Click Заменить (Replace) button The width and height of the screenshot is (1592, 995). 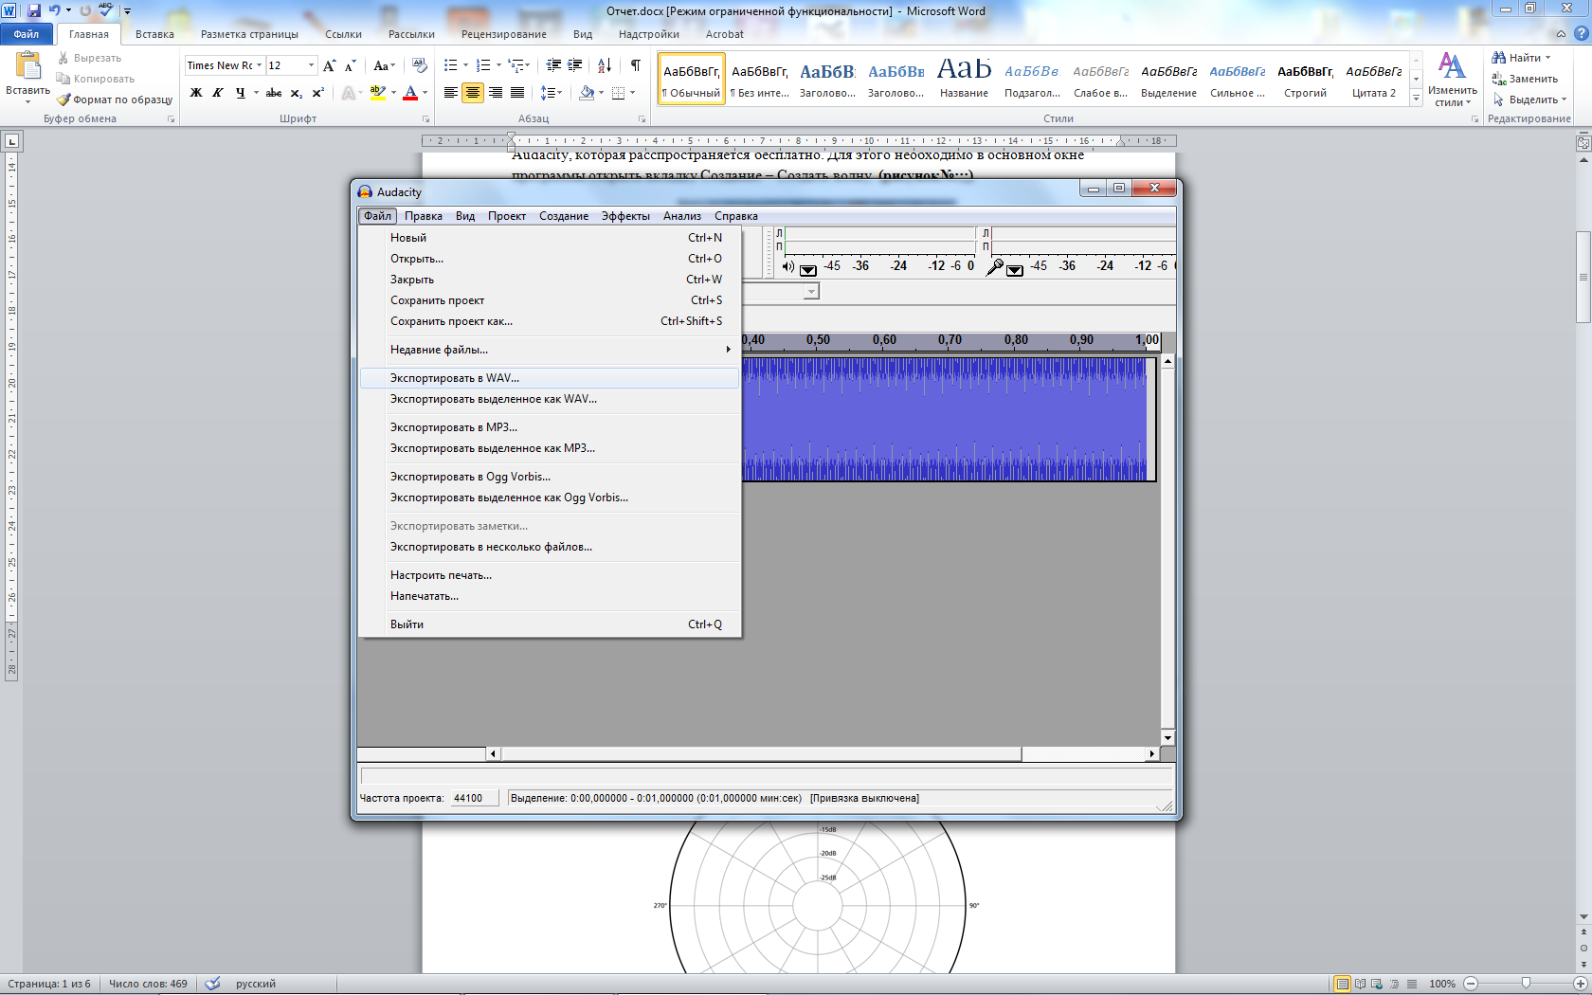point(1526,79)
